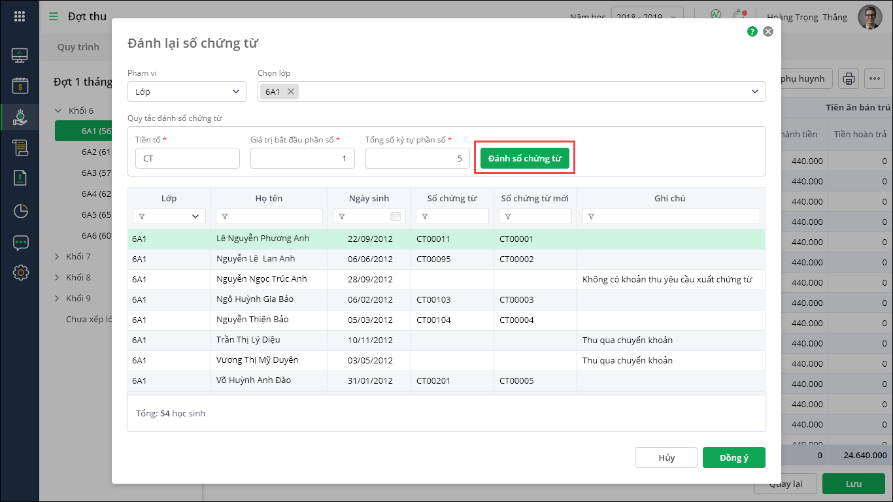Click the pie chart reports sidebar icon
This screenshot has height=502, width=893.
point(20,211)
